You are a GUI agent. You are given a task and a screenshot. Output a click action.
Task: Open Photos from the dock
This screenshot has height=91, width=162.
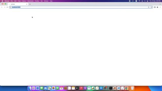click(53, 88)
